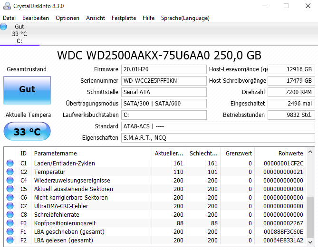Open the Festplatte menu

coord(124,18)
